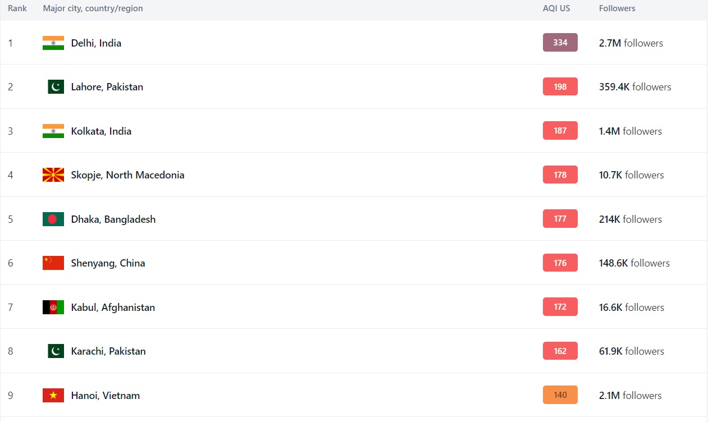The width and height of the screenshot is (708, 422).
Task: Click the 198 AQI badge for Lahore
Action: click(560, 86)
